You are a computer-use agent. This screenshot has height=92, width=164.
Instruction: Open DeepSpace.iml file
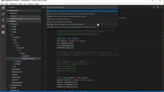click(x=17, y=72)
